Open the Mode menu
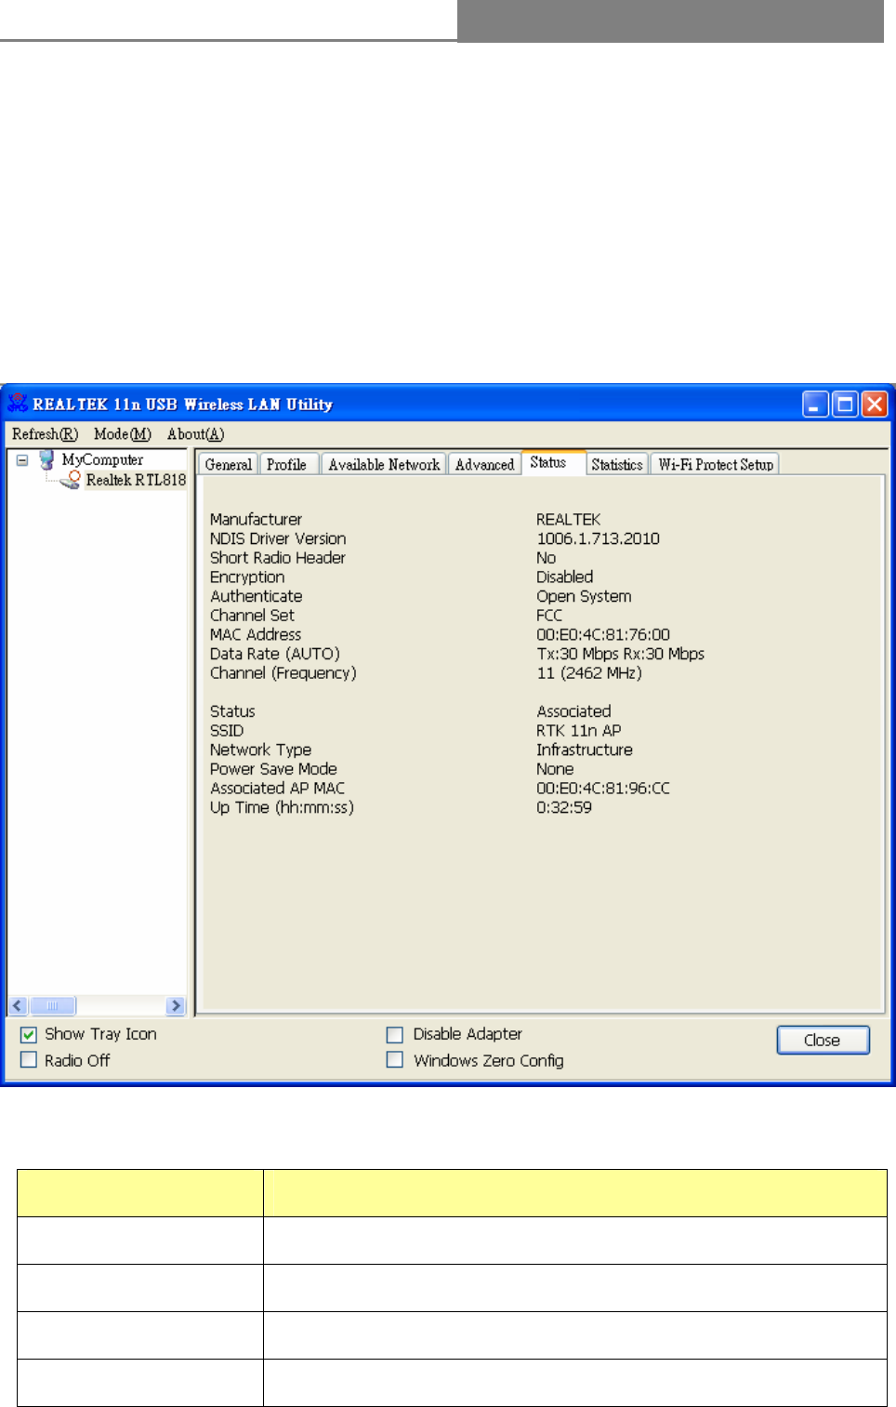896x1407 pixels. point(122,434)
